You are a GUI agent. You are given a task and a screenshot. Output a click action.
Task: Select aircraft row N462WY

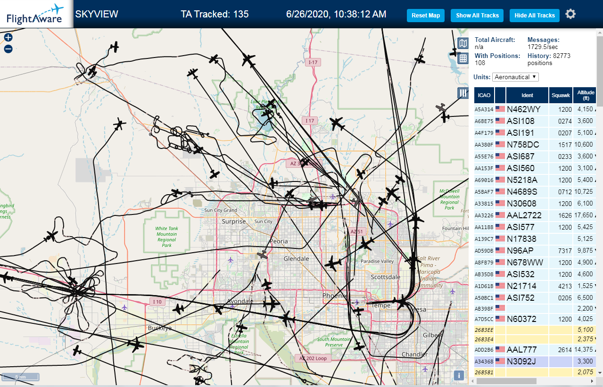536,109
